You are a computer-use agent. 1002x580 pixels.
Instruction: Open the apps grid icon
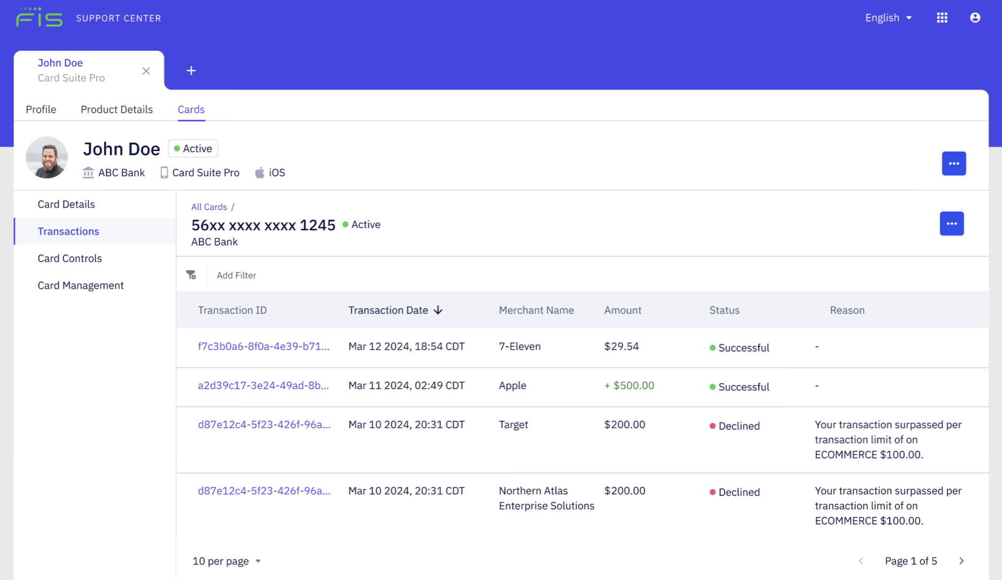942,17
